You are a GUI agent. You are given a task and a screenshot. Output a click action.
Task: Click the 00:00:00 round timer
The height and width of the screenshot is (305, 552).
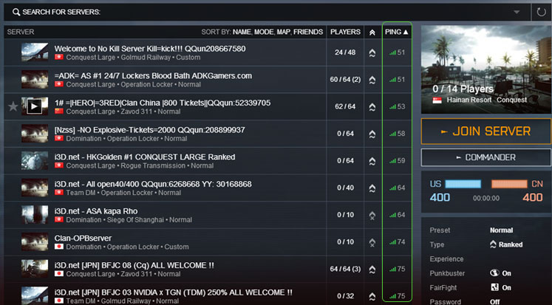(x=486, y=198)
